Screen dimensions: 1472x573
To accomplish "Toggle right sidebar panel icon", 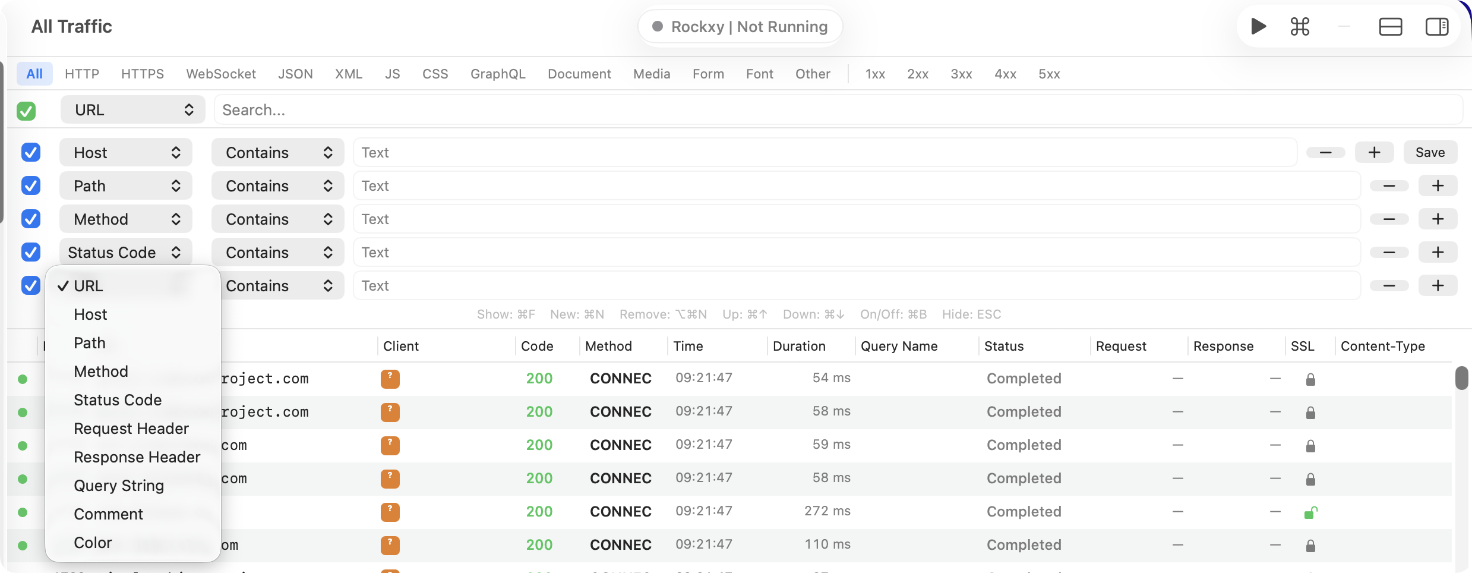I will click(x=1437, y=27).
